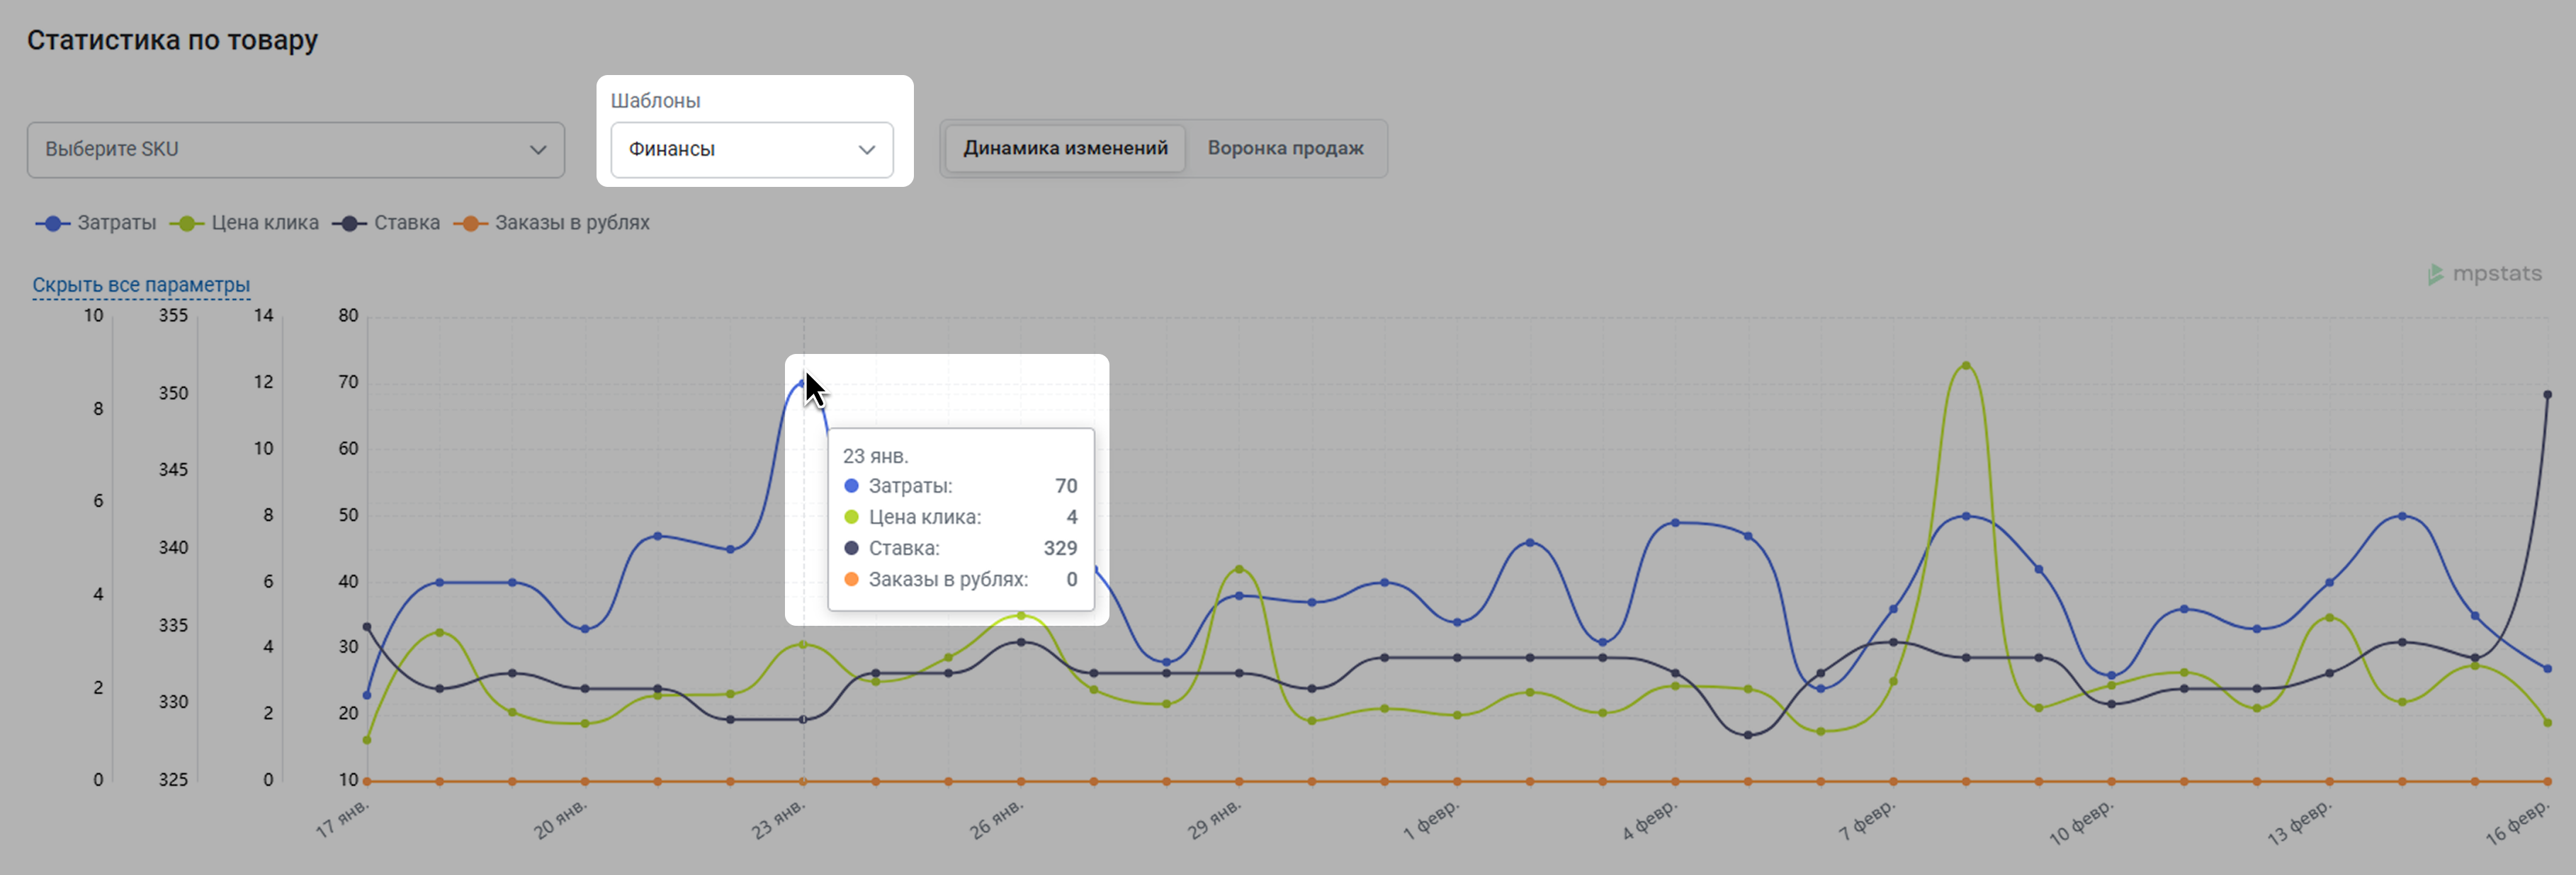Click the chevron arrow in the SKU selector
Image resolution: width=2576 pixels, height=875 pixels.
[x=538, y=150]
